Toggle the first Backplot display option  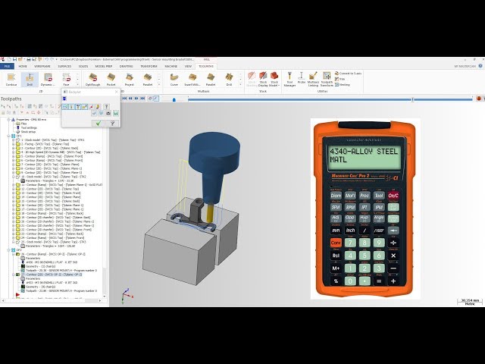coord(65,106)
